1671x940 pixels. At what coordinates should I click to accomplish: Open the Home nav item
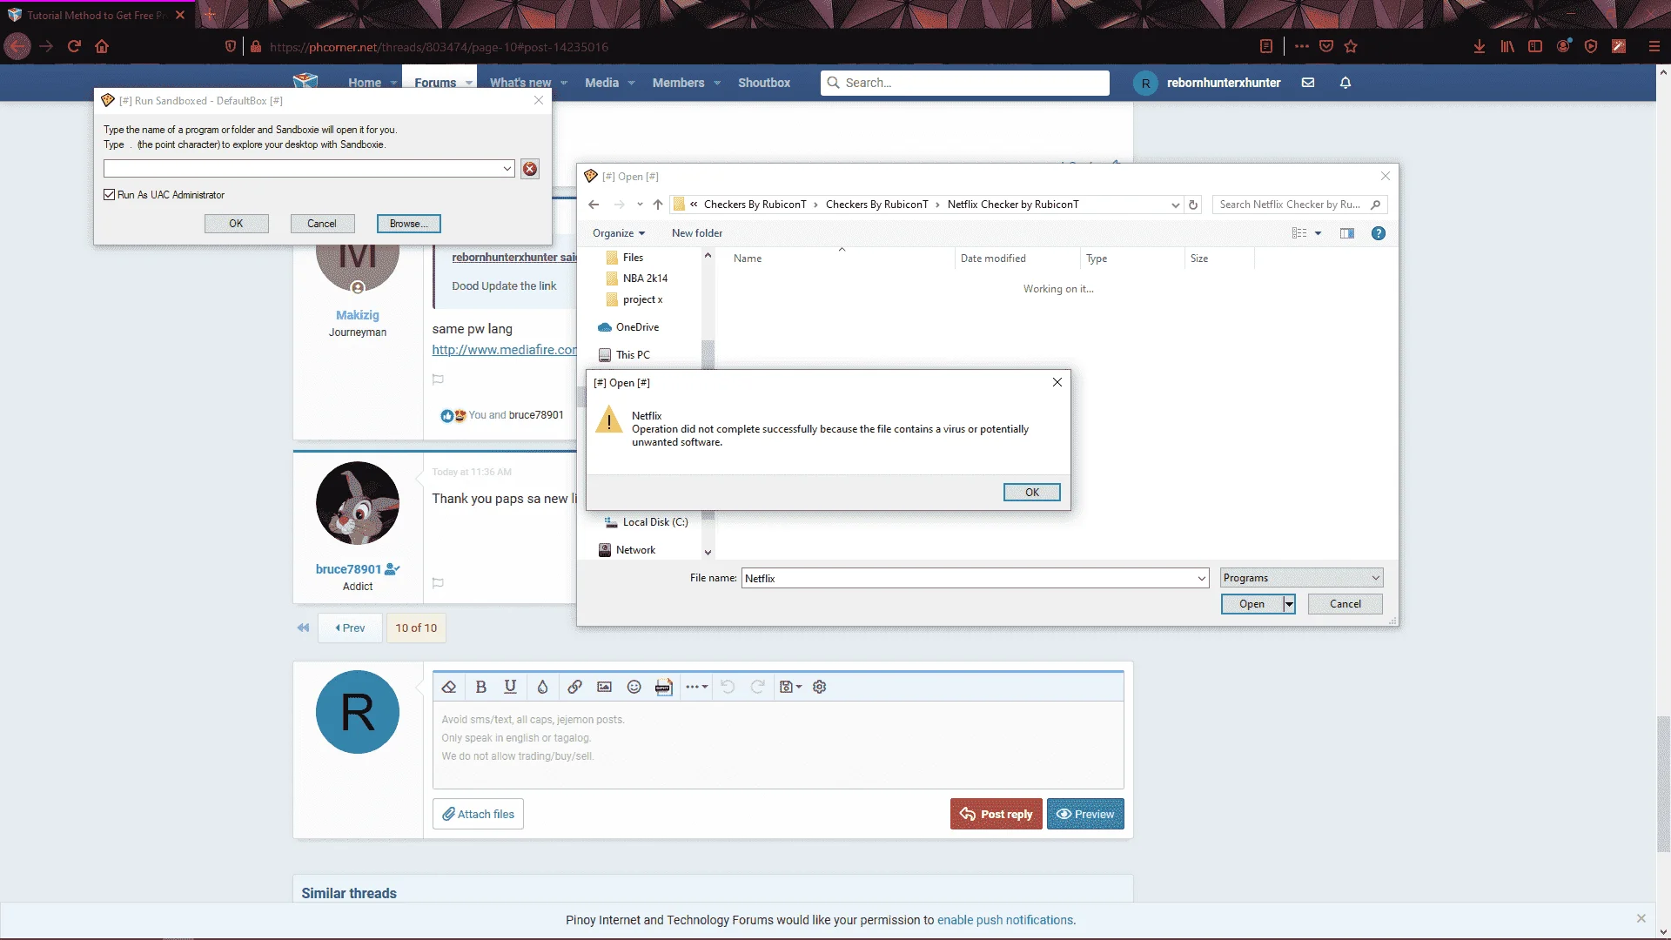365,83
